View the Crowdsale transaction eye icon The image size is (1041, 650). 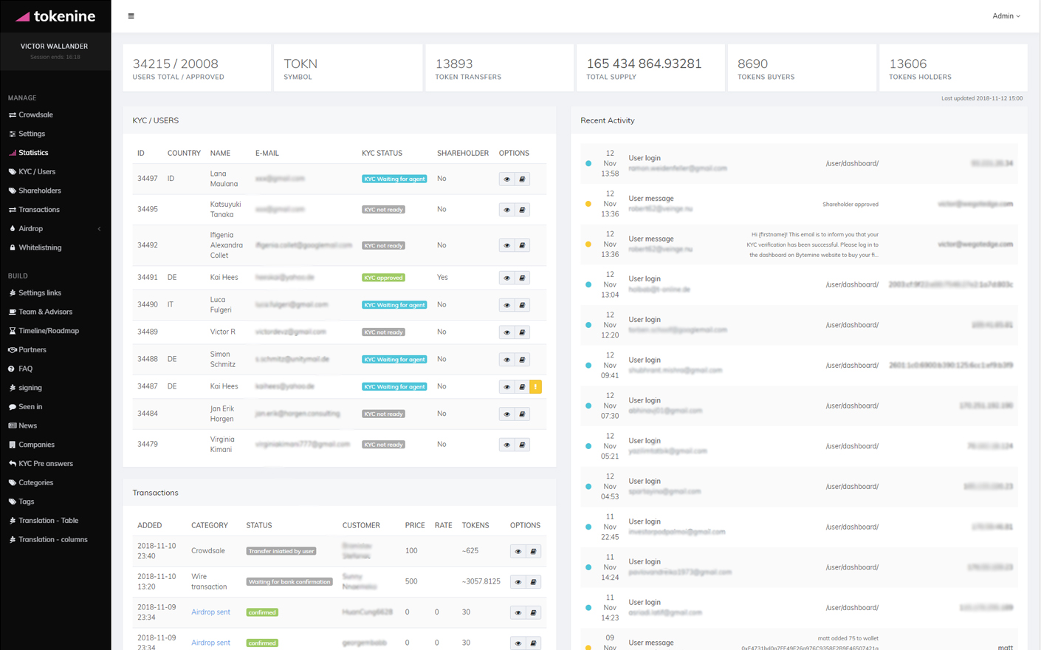(x=518, y=552)
